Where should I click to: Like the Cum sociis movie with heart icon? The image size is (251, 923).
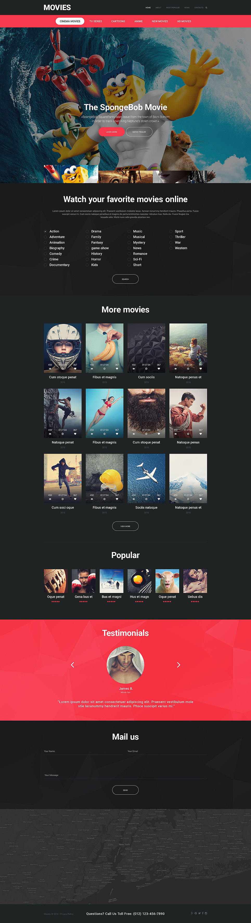(x=159, y=369)
